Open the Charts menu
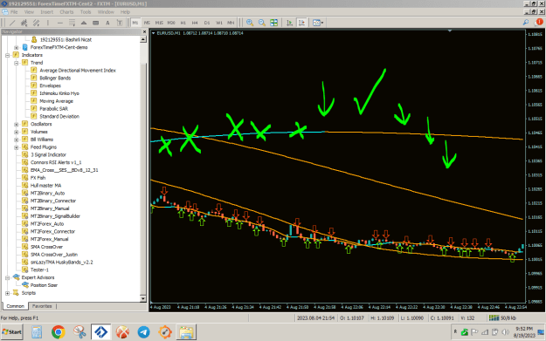The image size is (546, 341). coord(66,12)
